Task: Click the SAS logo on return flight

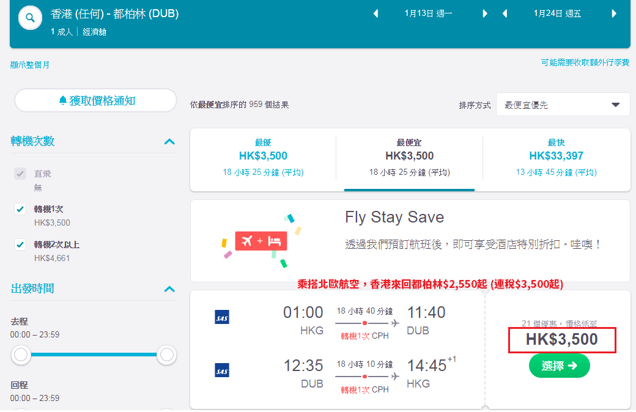Action: pyautogui.click(x=222, y=370)
